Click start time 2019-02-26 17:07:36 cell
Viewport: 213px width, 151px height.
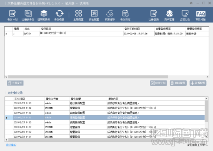click(139, 34)
